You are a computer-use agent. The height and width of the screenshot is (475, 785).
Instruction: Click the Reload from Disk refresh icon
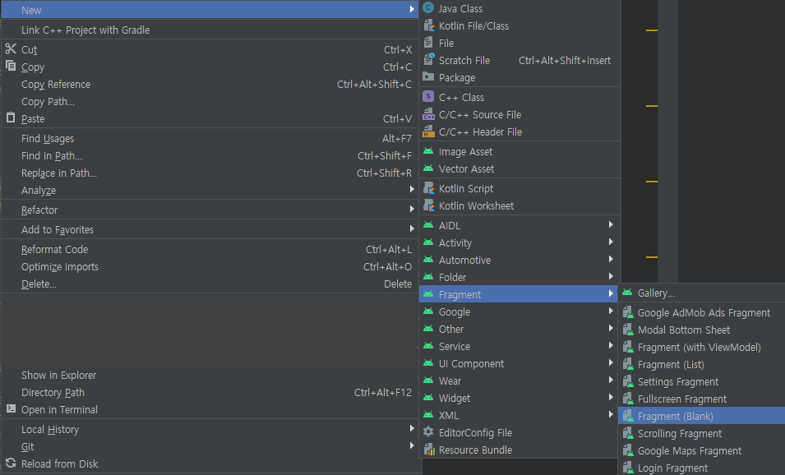(12, 463)
